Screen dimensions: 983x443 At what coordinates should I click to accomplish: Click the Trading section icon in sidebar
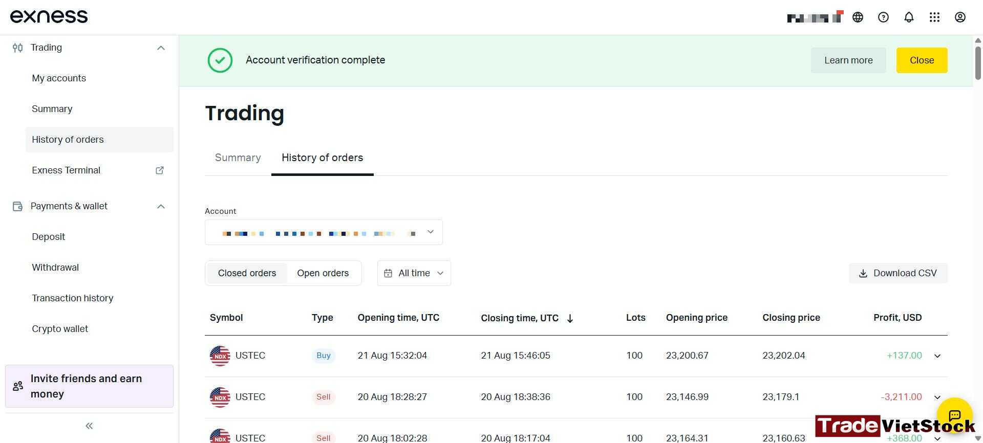coord(17,48)
